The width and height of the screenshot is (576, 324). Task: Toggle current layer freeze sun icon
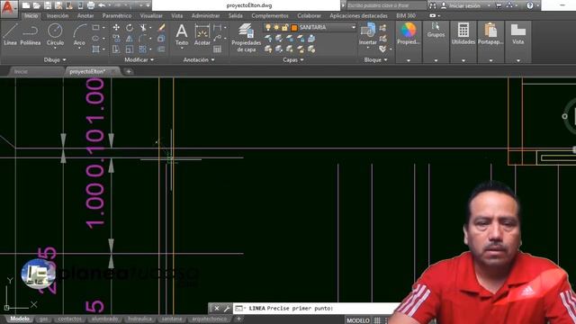point(276,28)
